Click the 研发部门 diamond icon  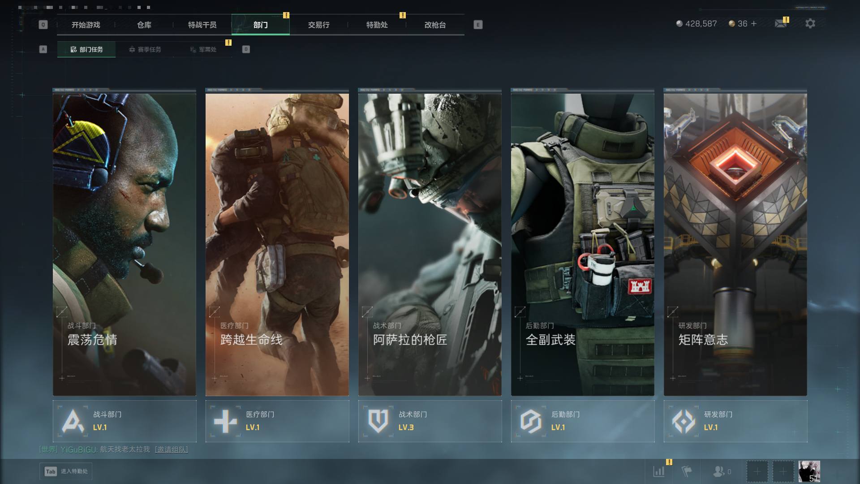click(x=684, y=421)
